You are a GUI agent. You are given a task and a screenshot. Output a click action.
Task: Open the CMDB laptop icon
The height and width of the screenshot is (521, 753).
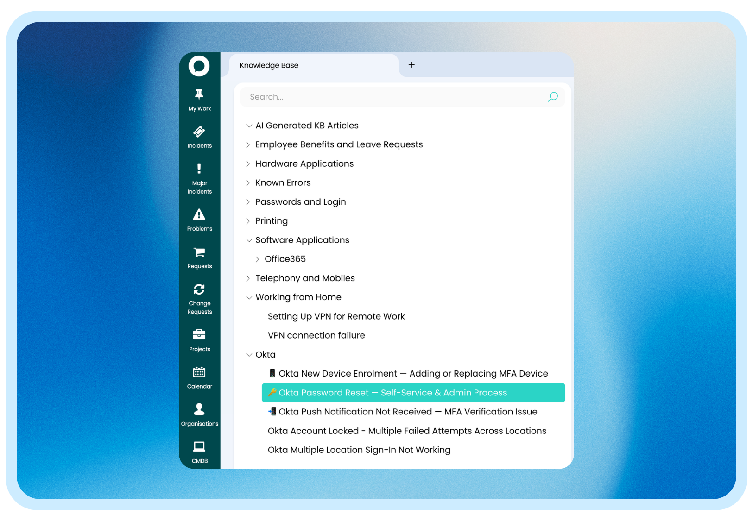coord(199,447)
